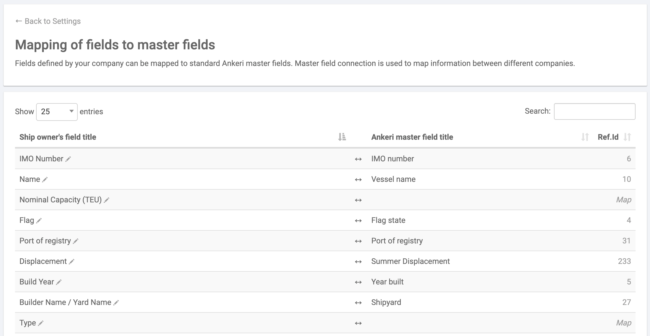Edit the Port of registry field pencil
Screen dimensions: 650x336
[x=75, y=241]
